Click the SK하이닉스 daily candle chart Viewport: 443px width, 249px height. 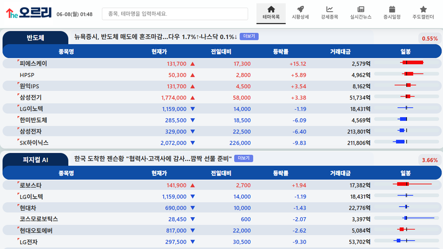point(406,142)
